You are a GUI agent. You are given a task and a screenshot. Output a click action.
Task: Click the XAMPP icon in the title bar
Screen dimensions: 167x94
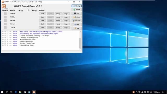[3, 2]
